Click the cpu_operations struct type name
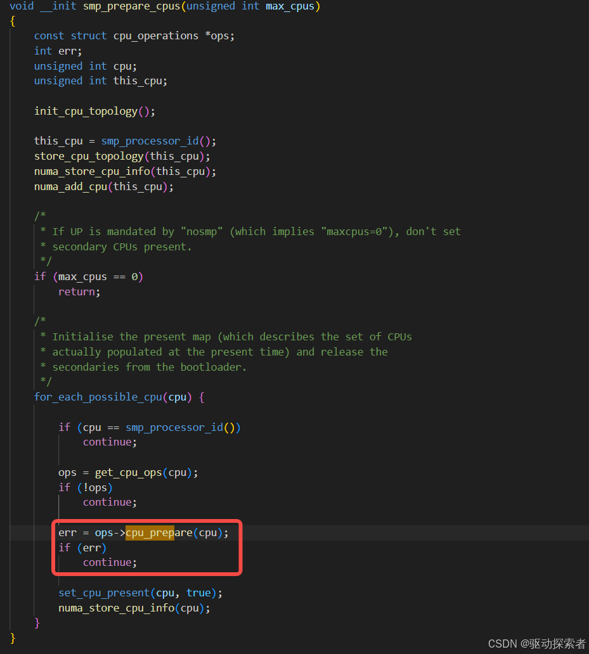Image resolution: width=589 pixels, height=654 pixels. pos(156,36)
